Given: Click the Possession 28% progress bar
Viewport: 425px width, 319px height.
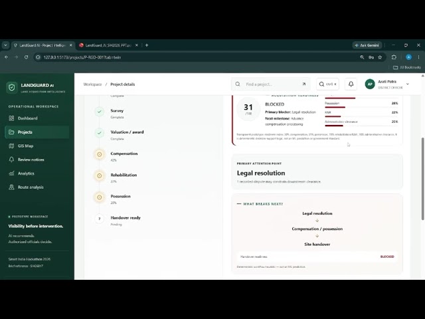Looking at the screenshot, I should pos(361,108).
